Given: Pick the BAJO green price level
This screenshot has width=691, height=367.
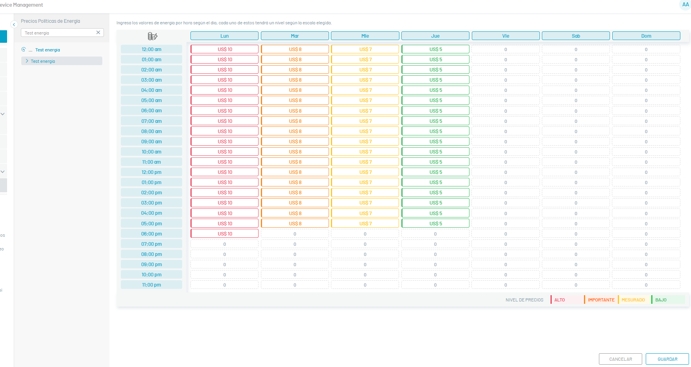Looking at the screenshot, I should (x=668, y=299).
